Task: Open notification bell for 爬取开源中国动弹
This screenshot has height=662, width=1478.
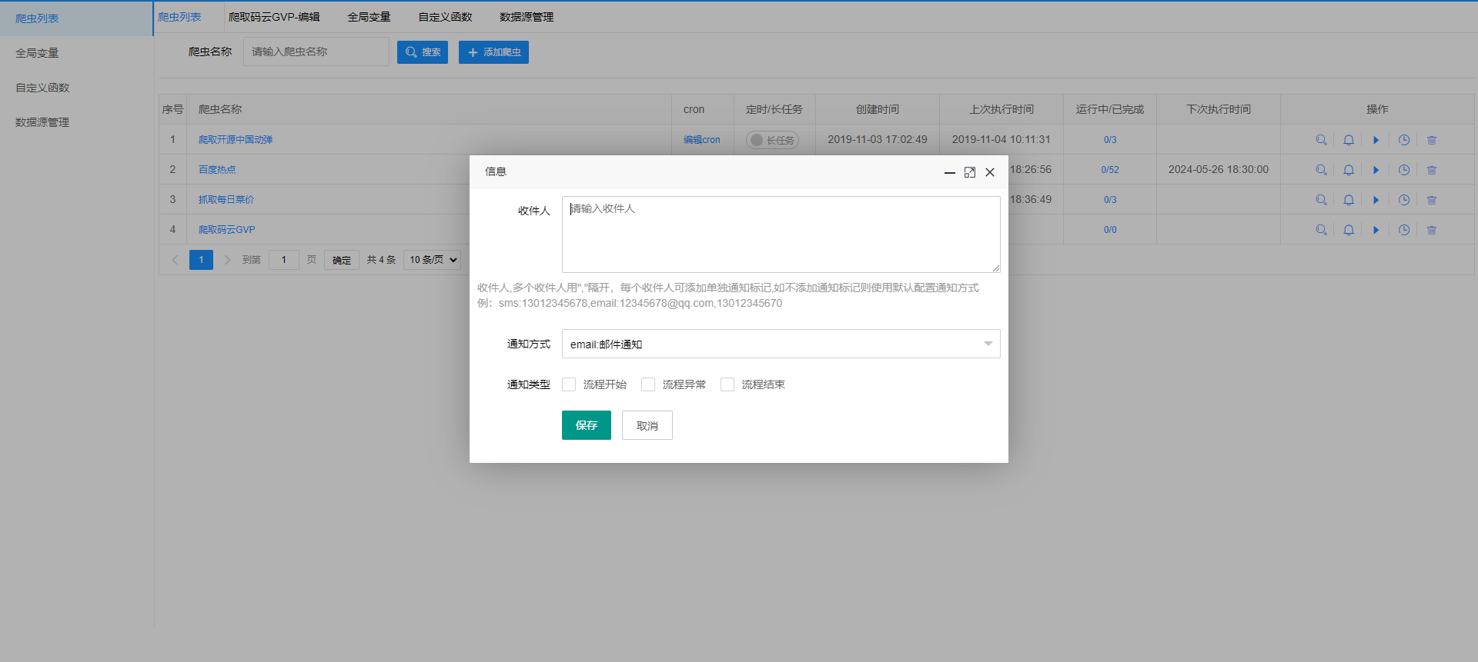Action: coord(1349,140)
